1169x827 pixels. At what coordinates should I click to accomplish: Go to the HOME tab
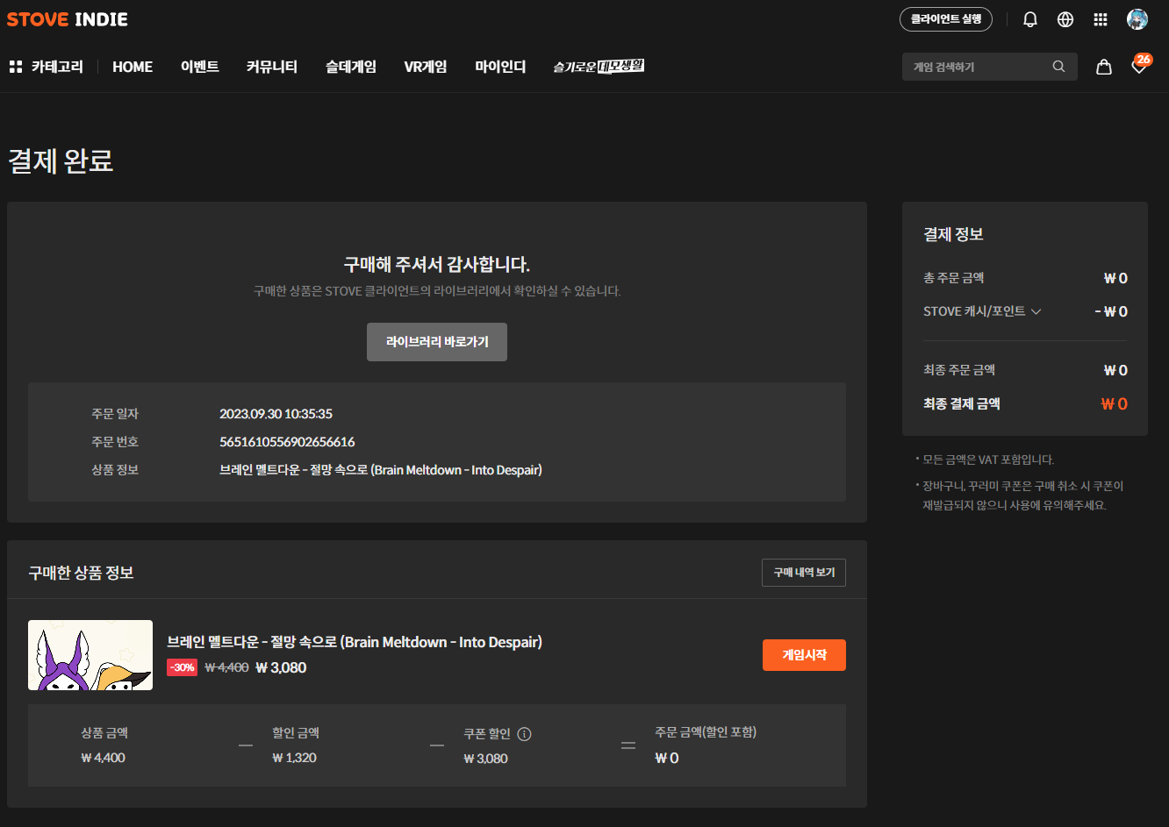pyautogui.click(x=133, y=67)
